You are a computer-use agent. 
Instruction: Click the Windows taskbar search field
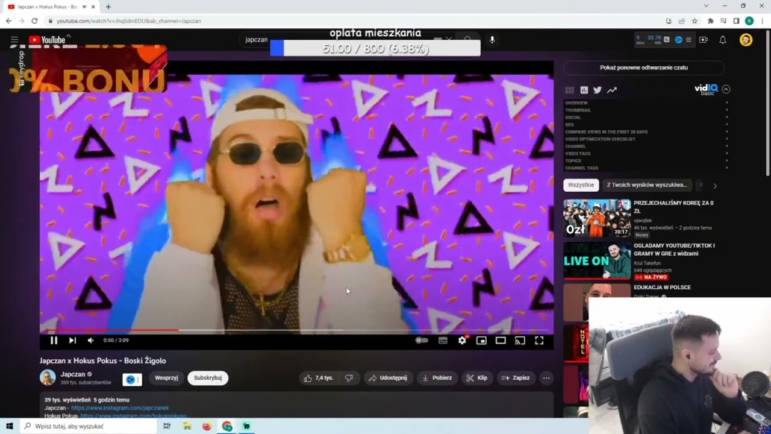coord(88,426)
